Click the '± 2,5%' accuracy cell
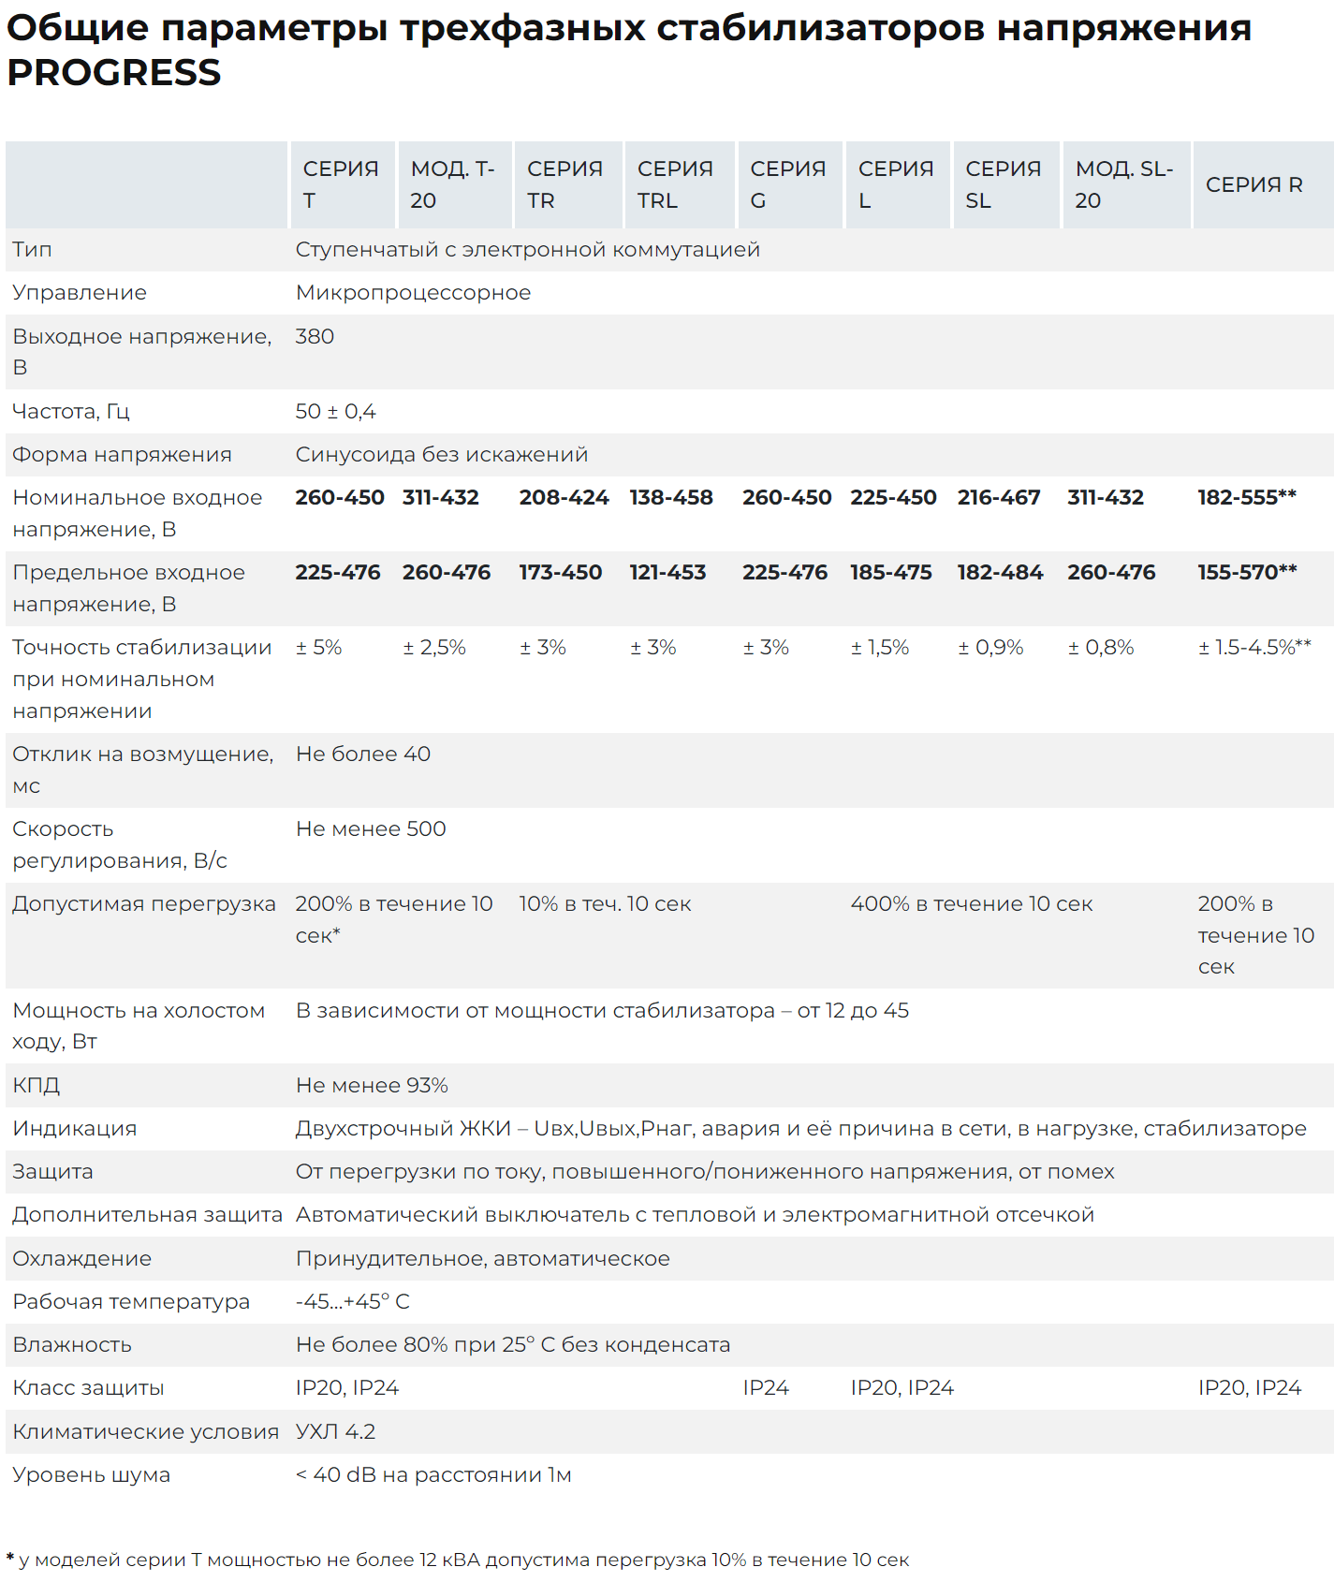 [434, 648]
